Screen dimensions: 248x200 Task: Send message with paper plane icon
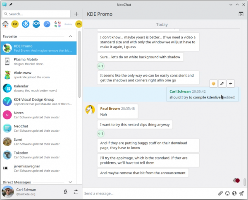[x=241, y=193]
